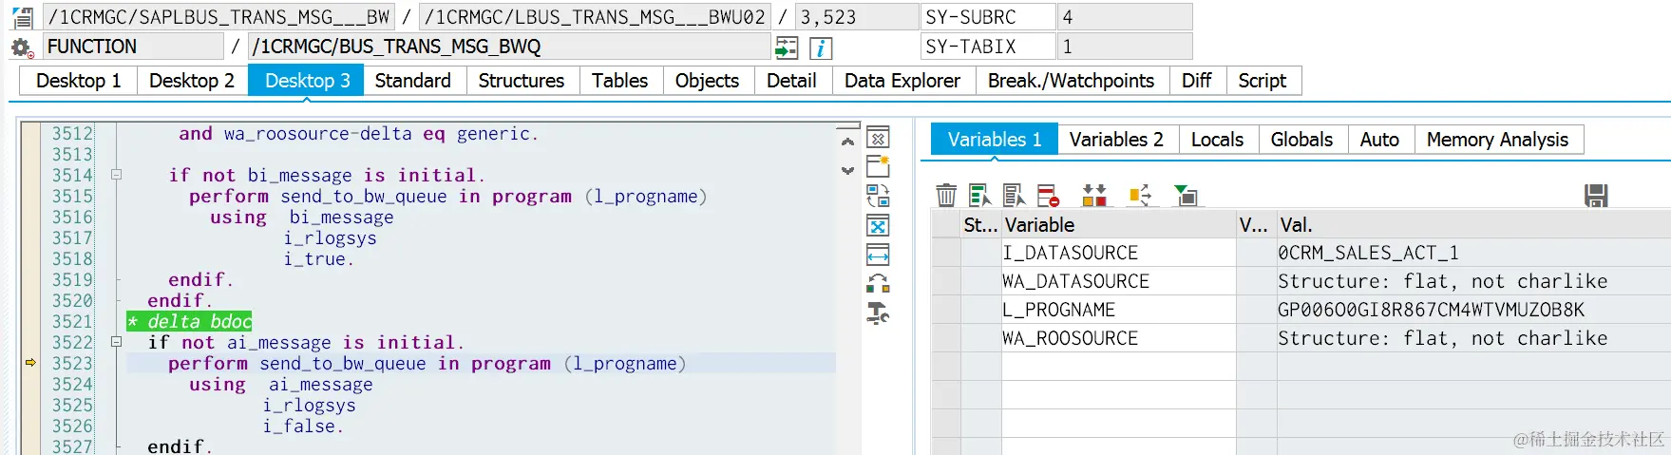The height and width of the screenshot is (455, 1671).
Task: Click the horizontal resize tool icon
Action: pos(879,255)
